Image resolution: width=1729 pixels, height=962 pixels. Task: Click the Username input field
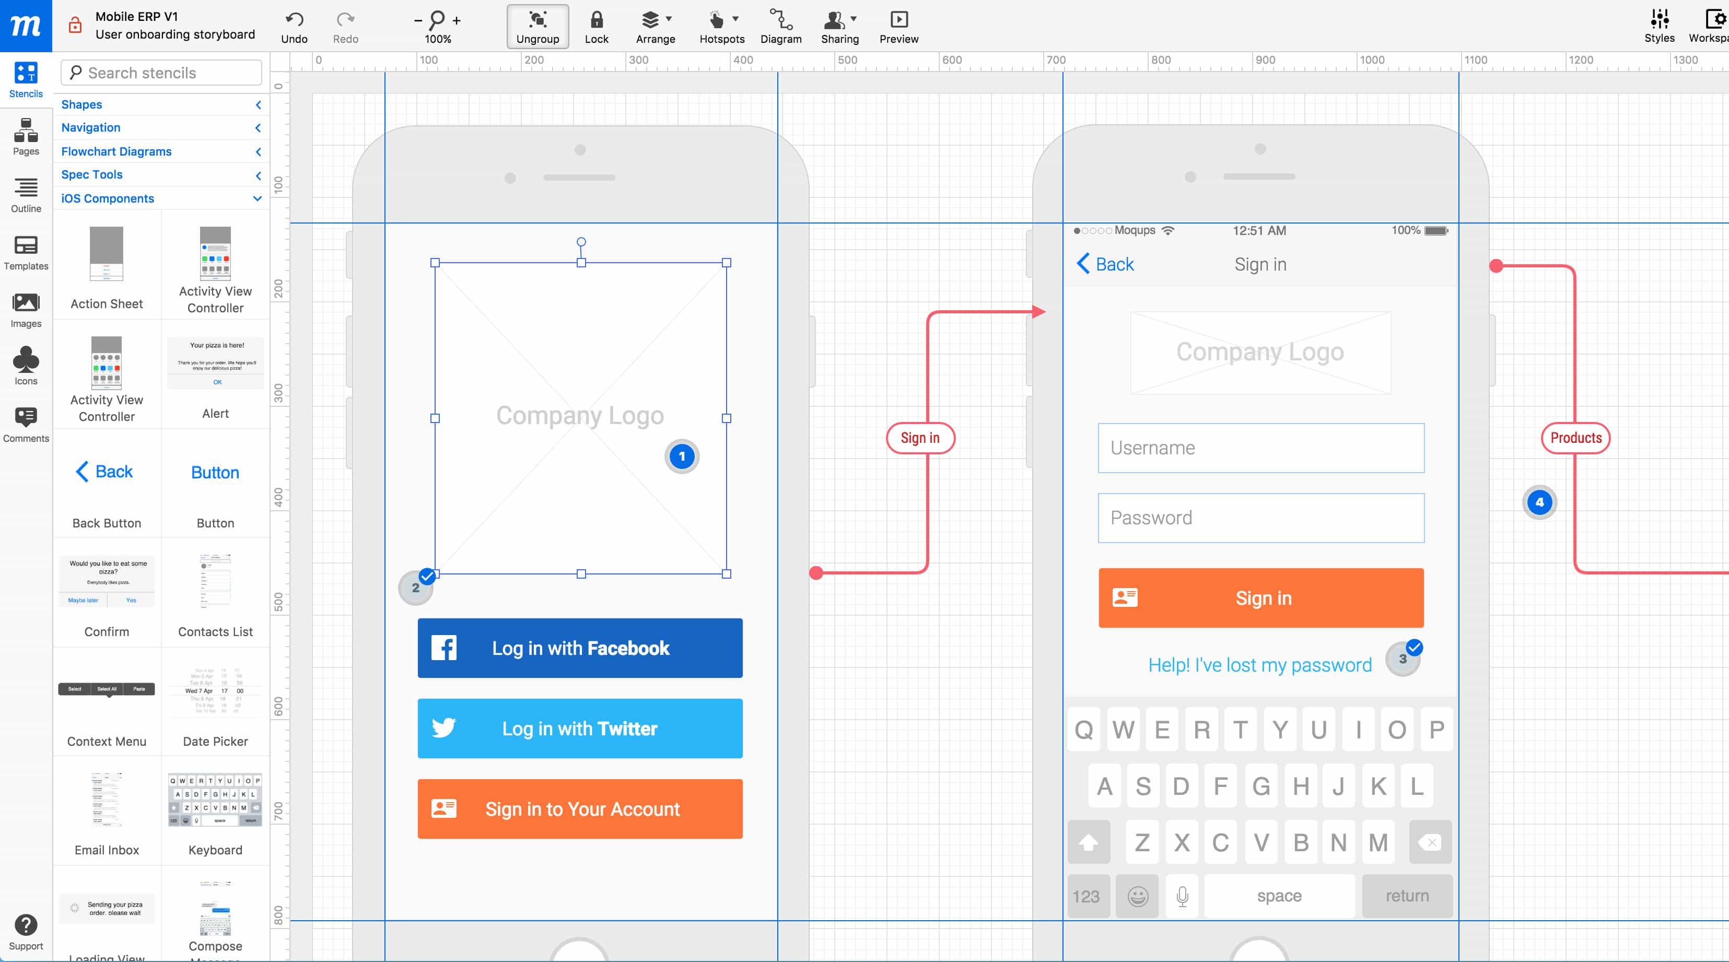pos(1260,448)
